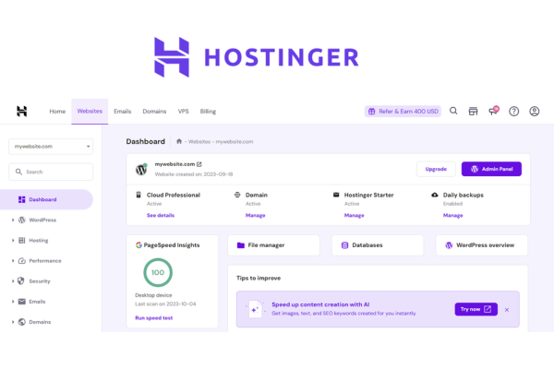The image size is (554, 369).
Task: Click the Databases stack icon
Action: point(344,245)
